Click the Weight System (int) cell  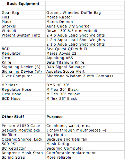pos(23,35)
